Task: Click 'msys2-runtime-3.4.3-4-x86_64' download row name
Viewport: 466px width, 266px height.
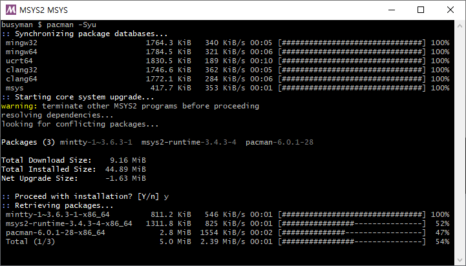Action: click(69, 223)
